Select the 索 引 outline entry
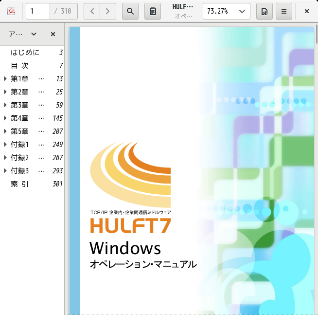The image size is (318, 315). point(32,184)
